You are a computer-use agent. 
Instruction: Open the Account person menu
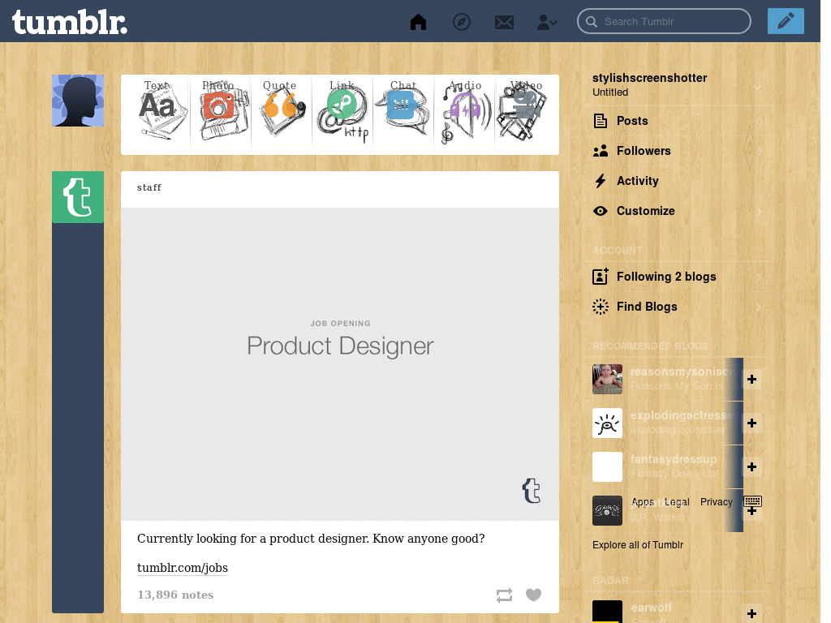[546, 22]
